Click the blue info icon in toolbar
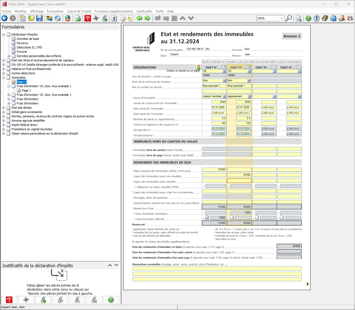Image resolution: width=355 pixels, height=310 pixels. [317, 18]
